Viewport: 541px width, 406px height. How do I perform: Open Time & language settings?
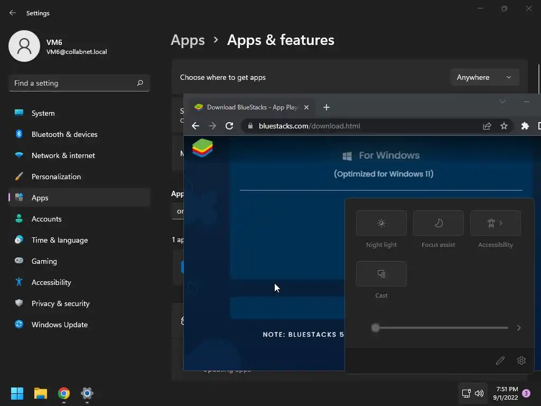point(80,240)
